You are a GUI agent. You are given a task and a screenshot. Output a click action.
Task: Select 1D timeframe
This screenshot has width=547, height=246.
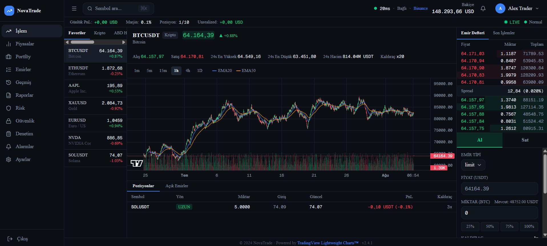click(200, 70)
